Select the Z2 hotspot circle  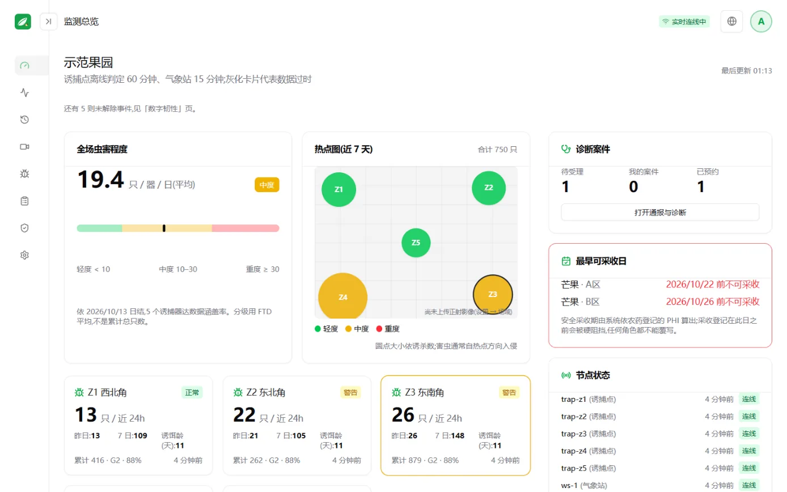[489, 188]
